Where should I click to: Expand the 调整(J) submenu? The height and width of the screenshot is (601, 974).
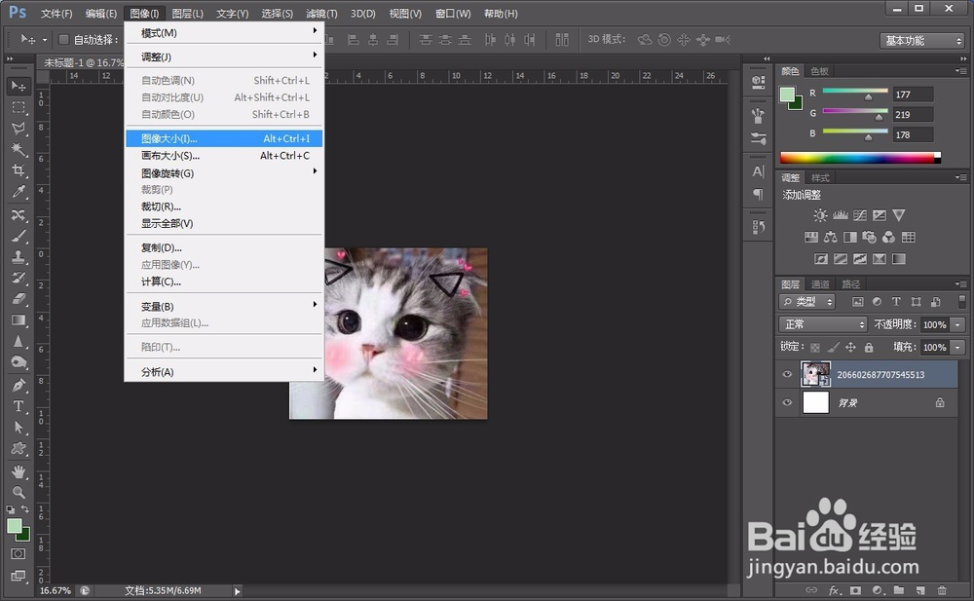click(x=224, y=56)
